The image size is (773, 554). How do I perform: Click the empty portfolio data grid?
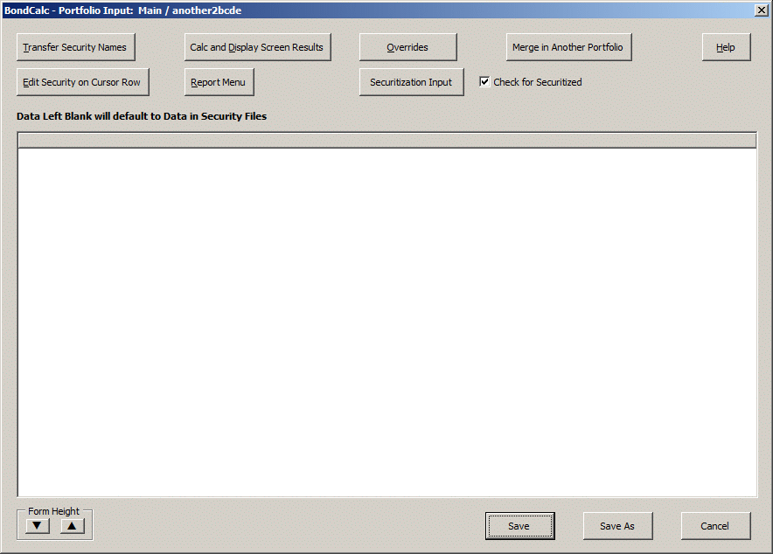tap(386, 323)
